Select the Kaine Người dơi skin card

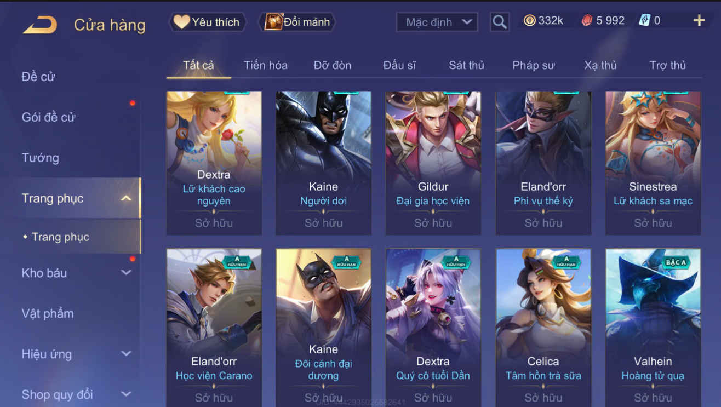coord(323,163)
